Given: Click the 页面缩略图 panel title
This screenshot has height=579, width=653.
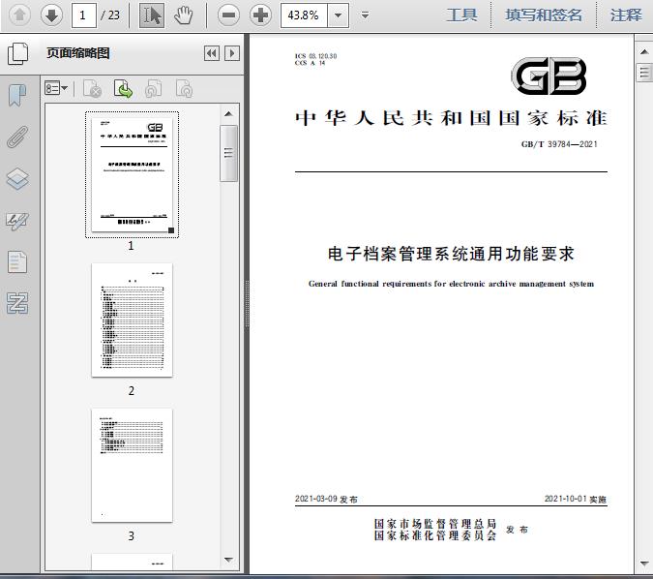Looking at the screenshot, I should (x=78, y=53).
